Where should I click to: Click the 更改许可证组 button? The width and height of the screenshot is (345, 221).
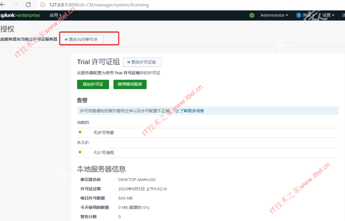(x=142, y=62)
